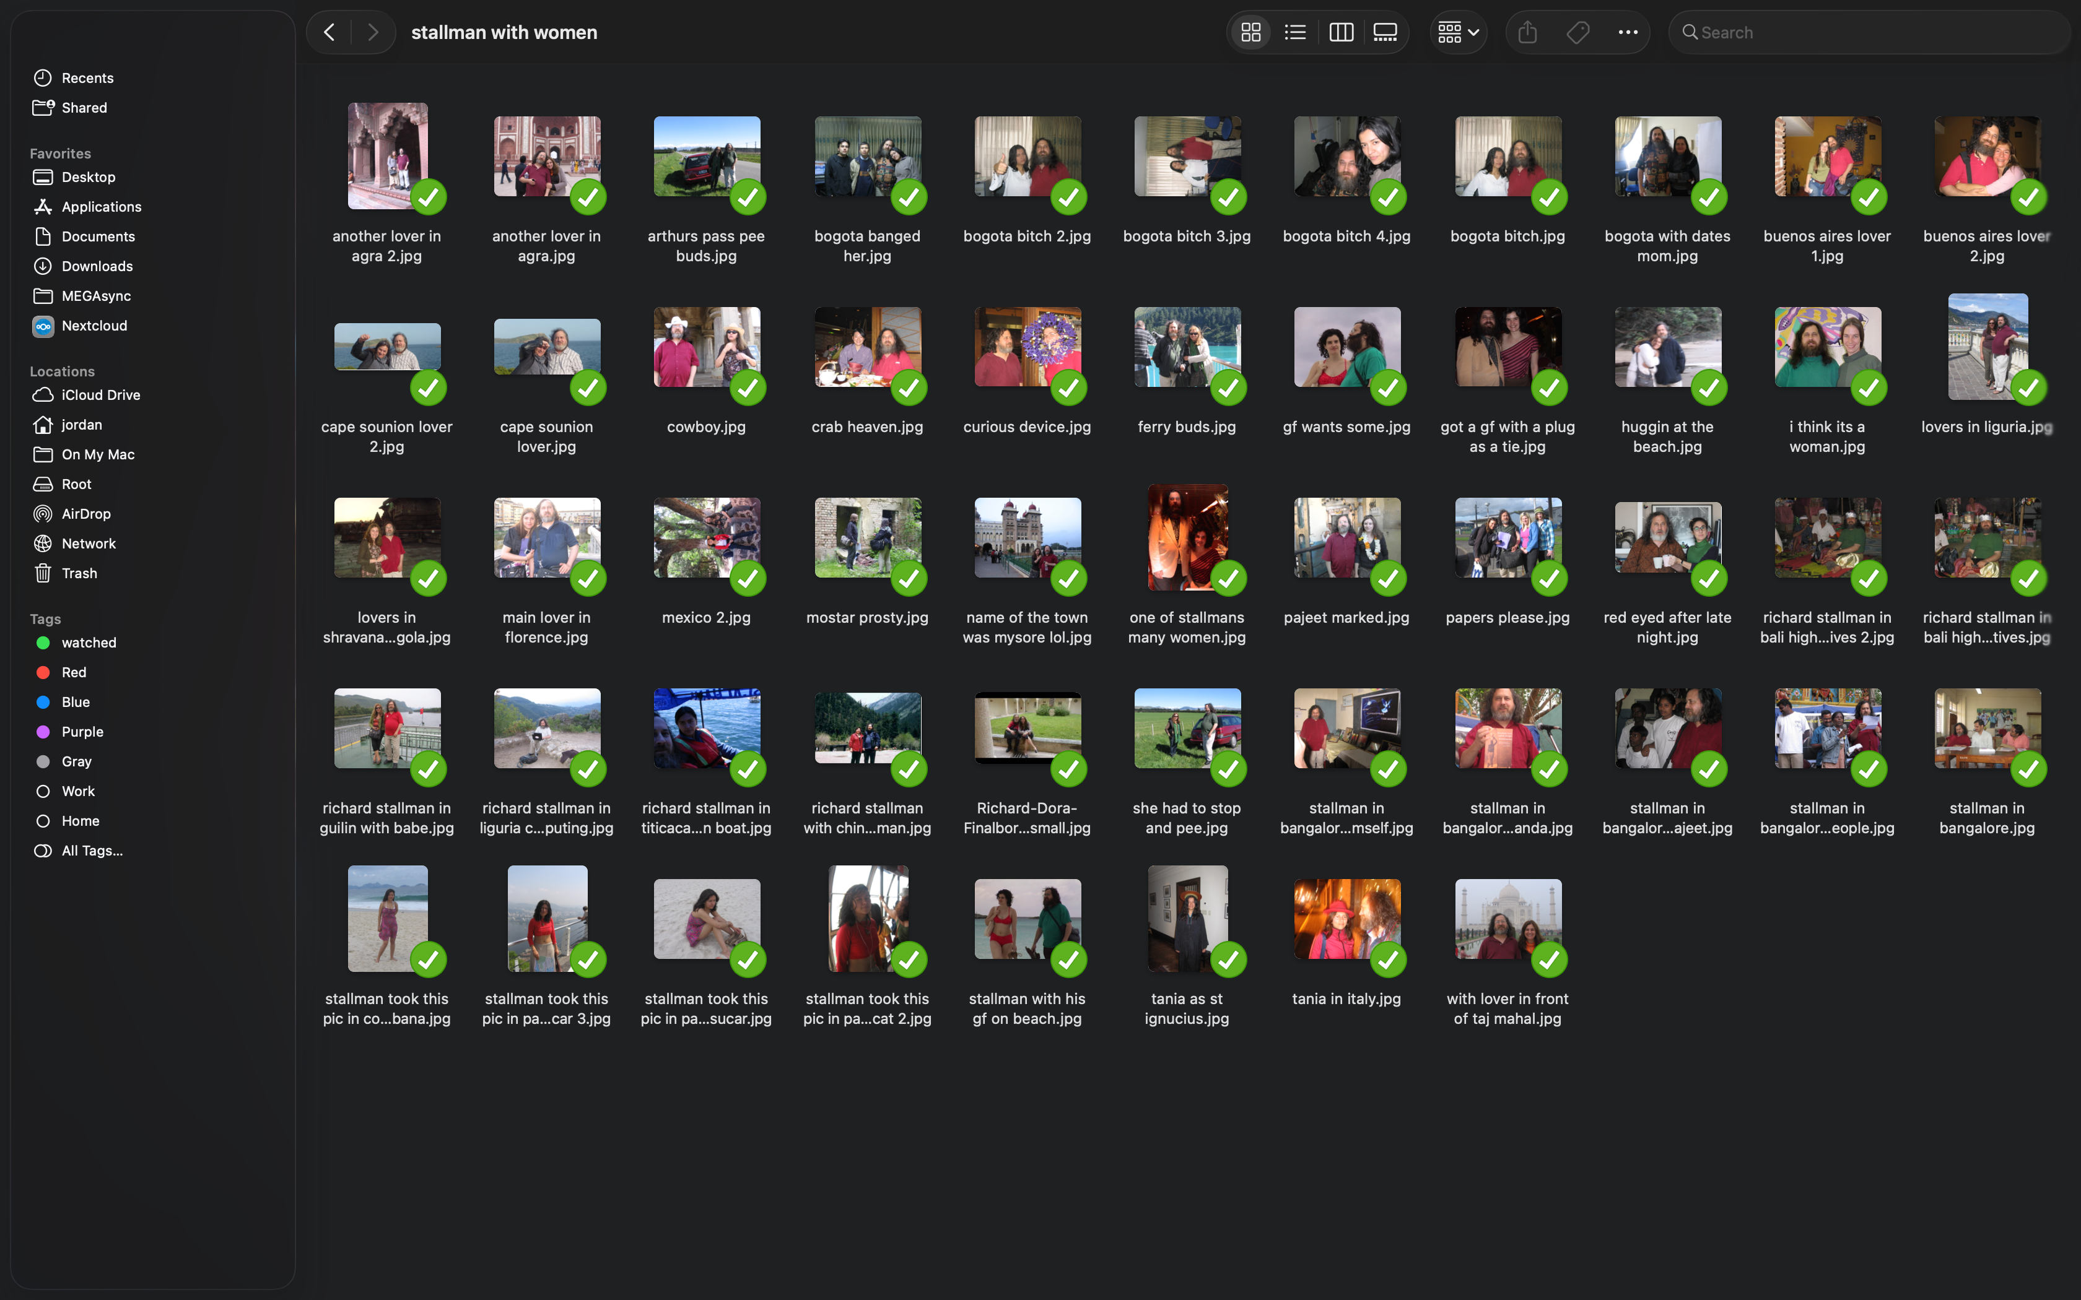Select thumbnail with lover in front of taj mahal.jpg
2081x1300 pixels.
(x=1507, y=918)
